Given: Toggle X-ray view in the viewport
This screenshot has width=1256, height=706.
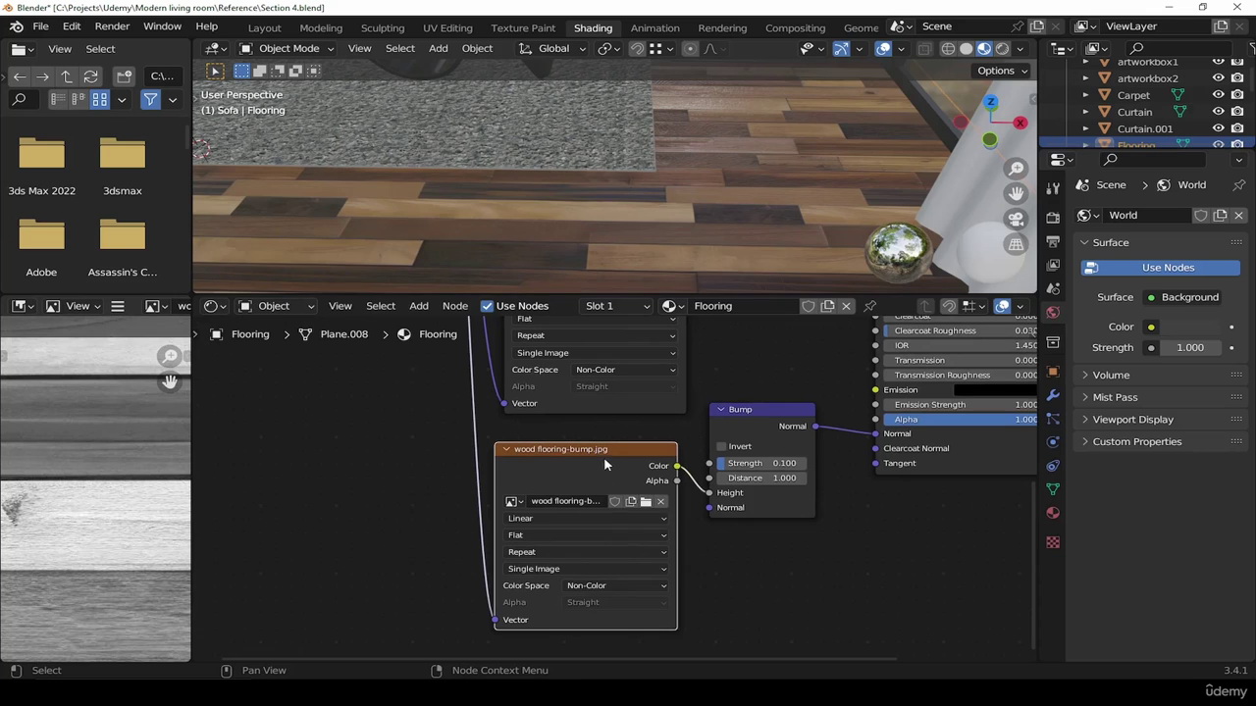Looking at the screenshot, I should click(x=924, y=48).
